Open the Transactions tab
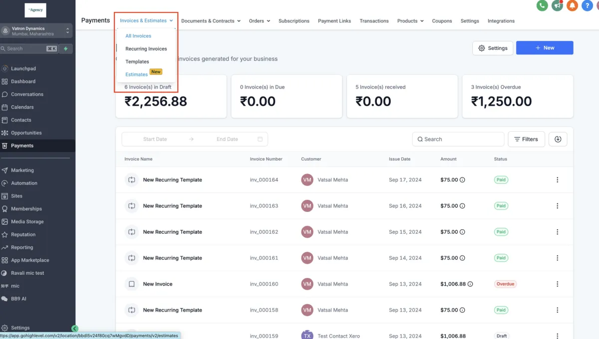This screenshot has height=339, width=599. (x=374, y=21)
